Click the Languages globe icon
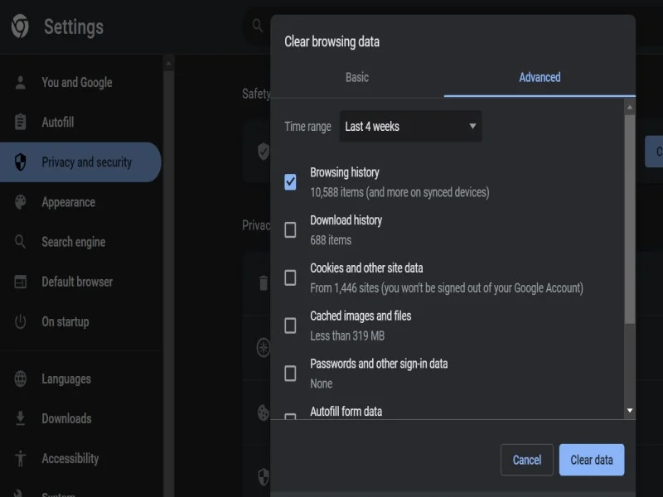 [x=21, y=379]
